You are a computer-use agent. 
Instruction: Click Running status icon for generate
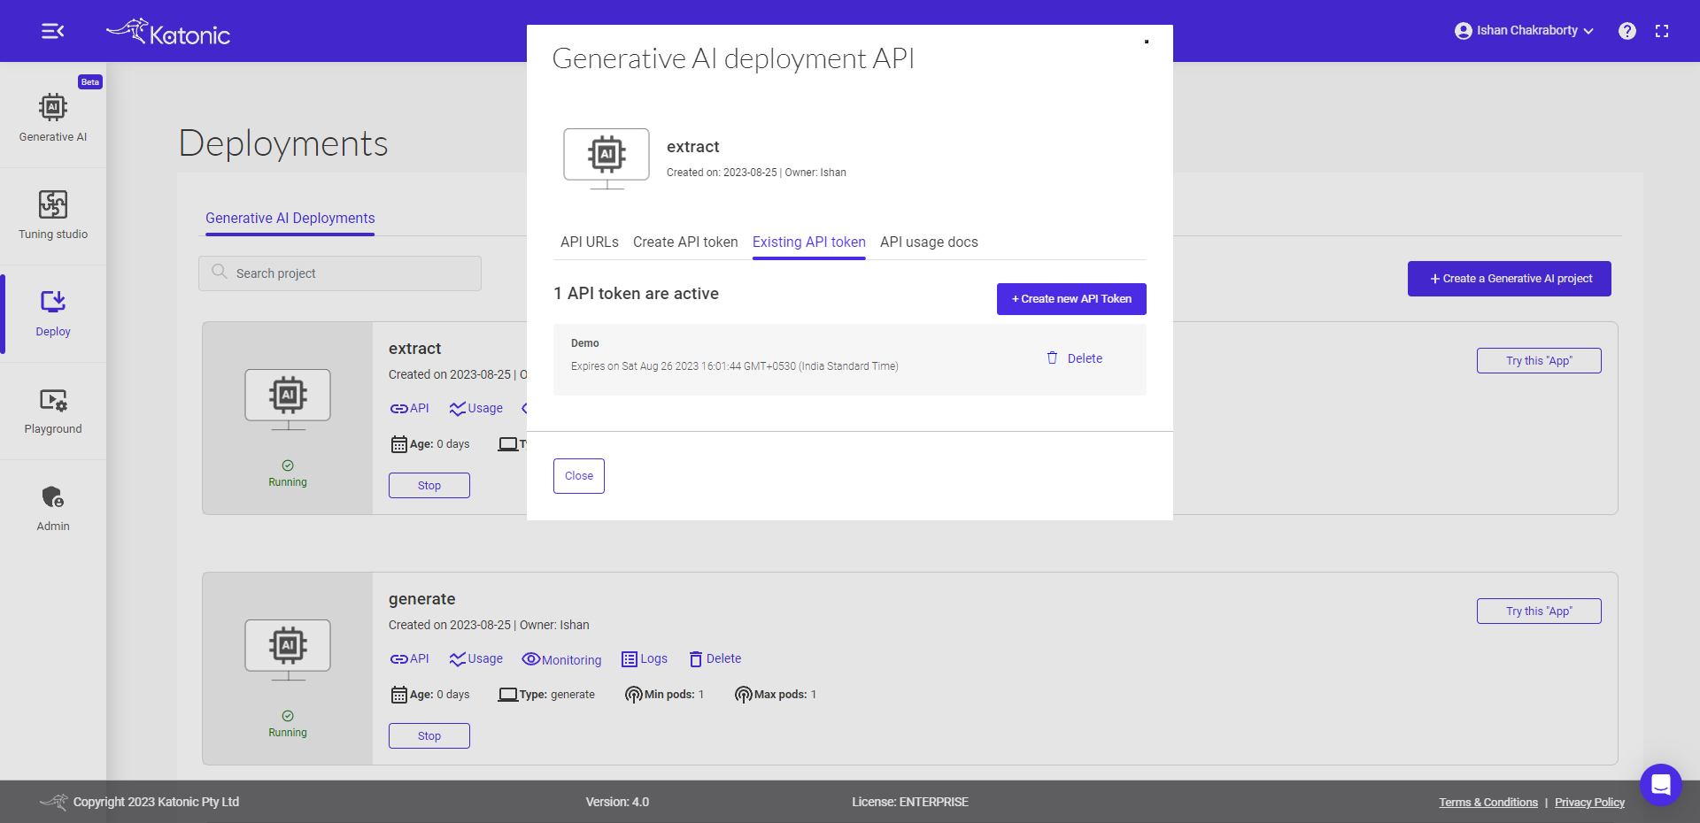pos(288,716)
